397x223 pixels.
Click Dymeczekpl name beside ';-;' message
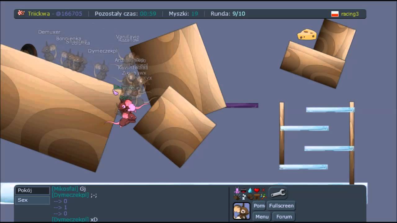click(70, 195)
